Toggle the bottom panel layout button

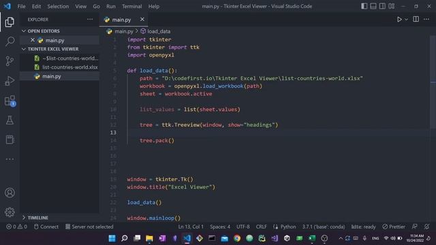(373, 6)
